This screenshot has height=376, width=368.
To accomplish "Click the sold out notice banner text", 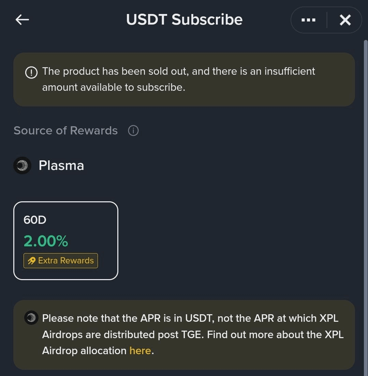I will tap(179, 79).
